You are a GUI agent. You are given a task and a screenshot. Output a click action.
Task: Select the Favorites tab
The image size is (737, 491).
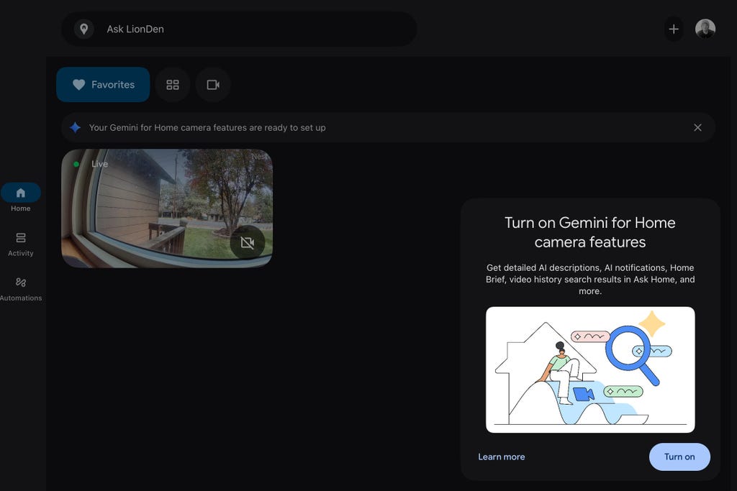point(103,85)
